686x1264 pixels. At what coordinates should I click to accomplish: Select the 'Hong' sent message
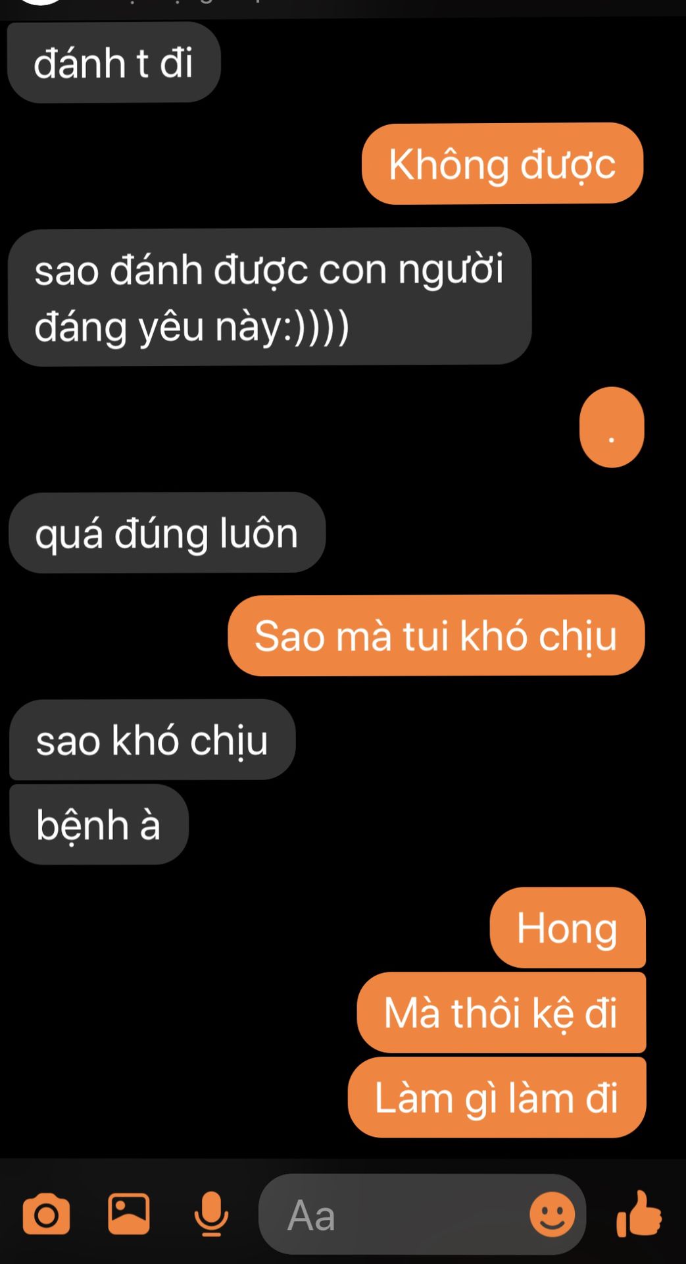tap(568, 928)
